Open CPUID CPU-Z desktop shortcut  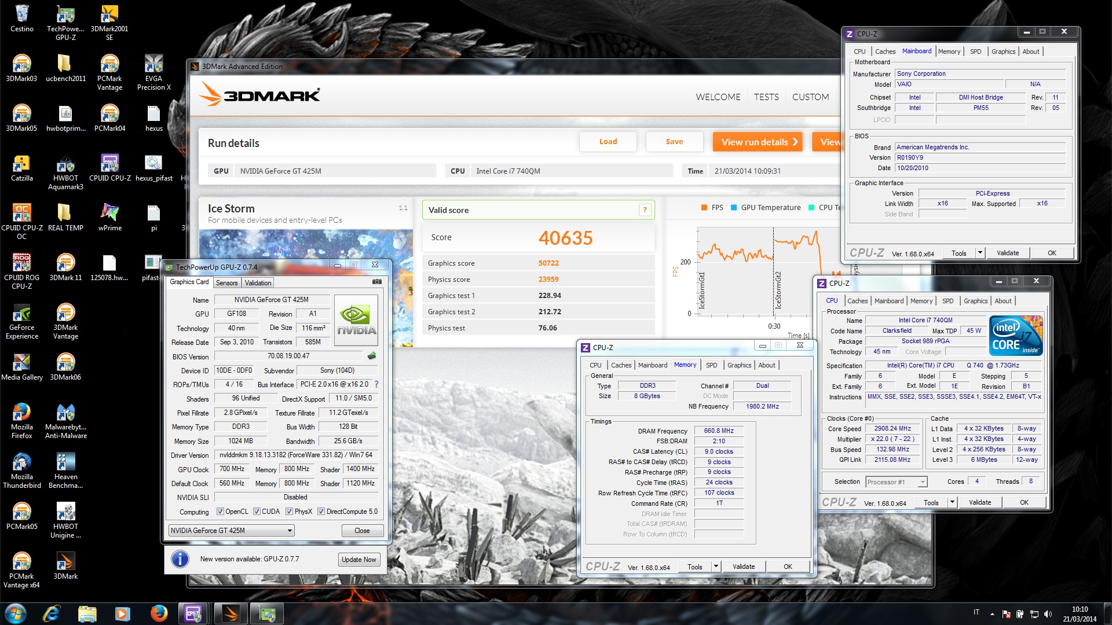pyautogui.click(x=109, y=168)
